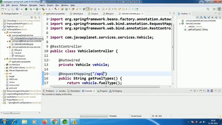The width and height of the screenshot is (222, 125).
Task: Open the Refactor menu
Action: point(23,5)
